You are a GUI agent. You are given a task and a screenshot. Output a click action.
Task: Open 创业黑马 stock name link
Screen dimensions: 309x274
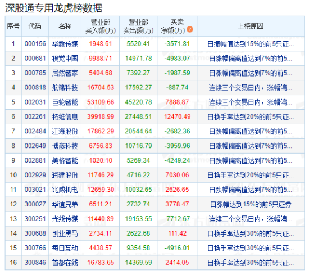click(65, 233)
